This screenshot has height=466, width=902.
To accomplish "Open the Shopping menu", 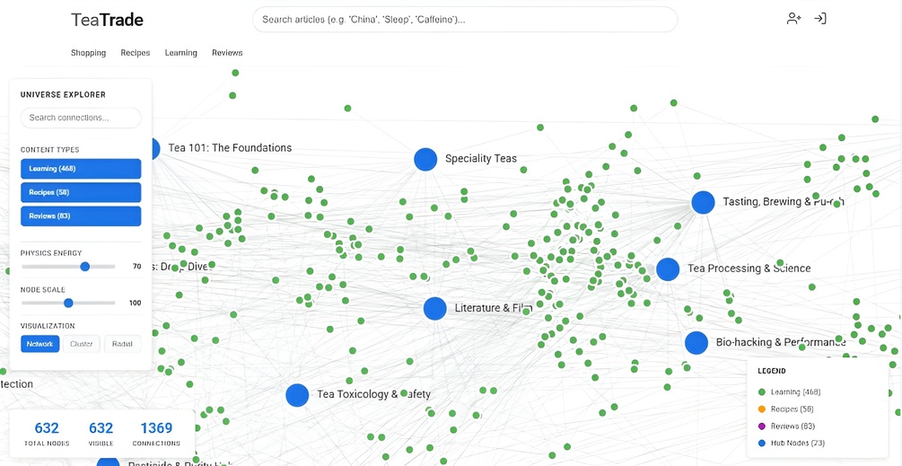I will click(88, 53).
